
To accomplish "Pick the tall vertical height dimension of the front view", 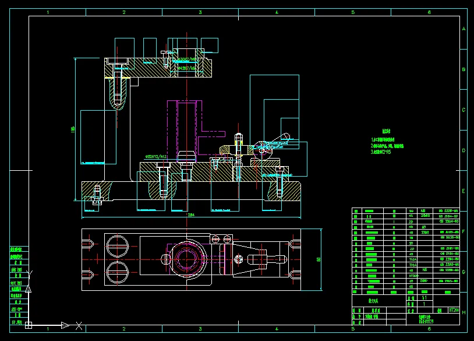I will click(73, 129).
